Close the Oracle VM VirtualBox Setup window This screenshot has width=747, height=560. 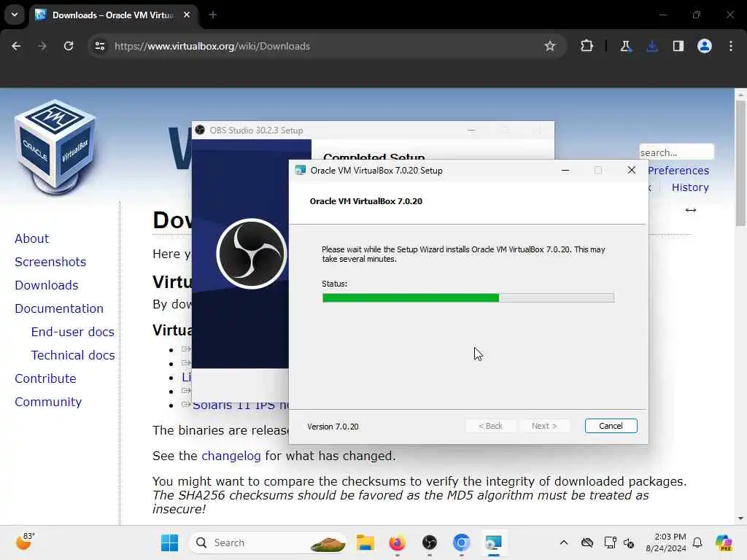[632, 170]
